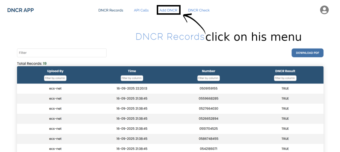Open the user profile avatar icon
340x152 pixels.
point(324,10)
